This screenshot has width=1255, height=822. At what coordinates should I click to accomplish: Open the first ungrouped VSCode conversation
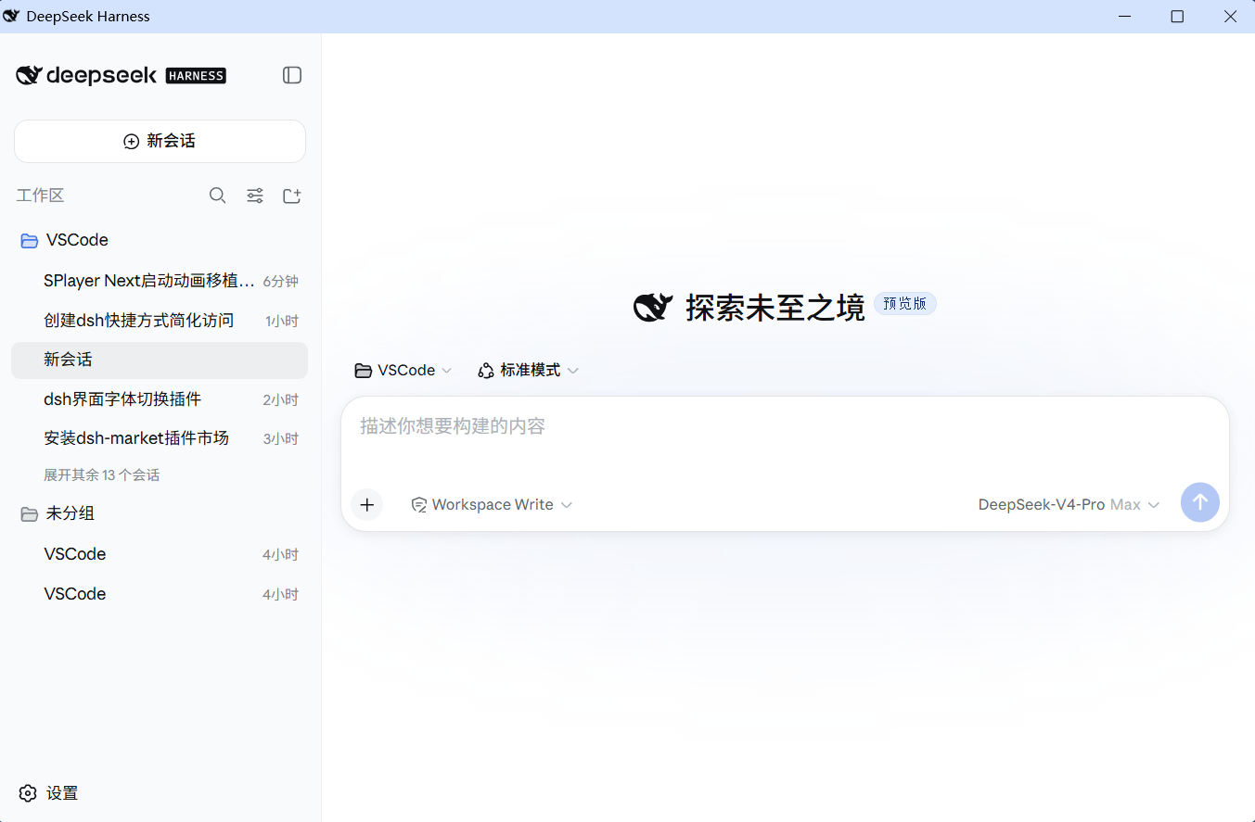point(160,554)
